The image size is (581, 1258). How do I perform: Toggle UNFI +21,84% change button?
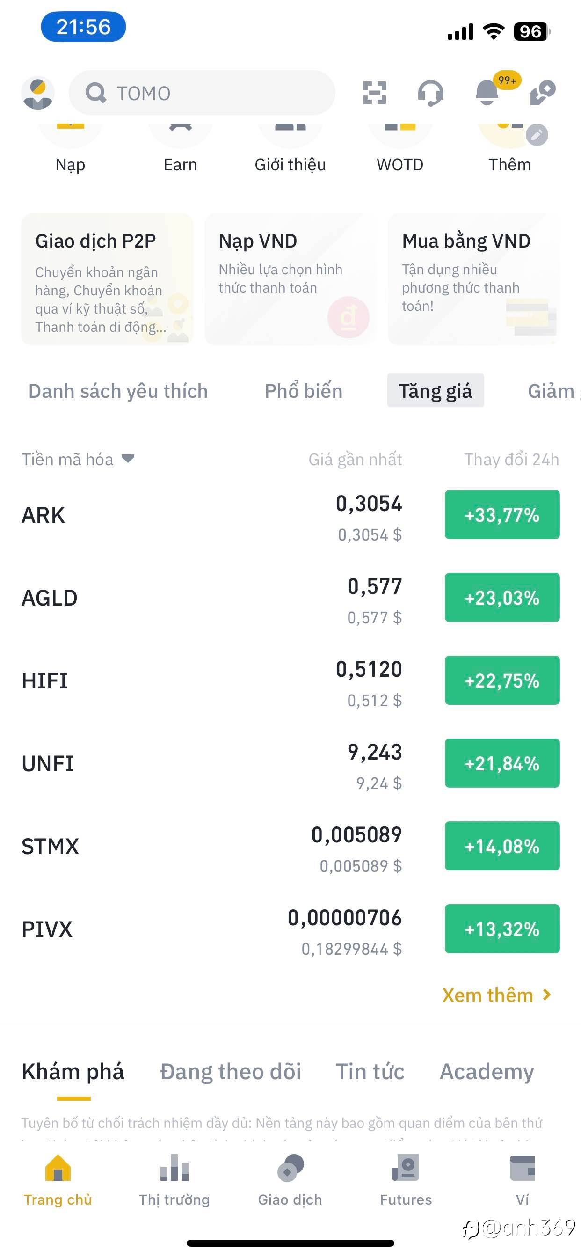(x=502, y=763)
